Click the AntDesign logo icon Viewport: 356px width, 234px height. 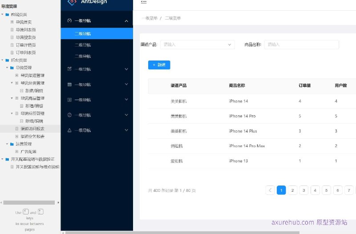(72, 2)
